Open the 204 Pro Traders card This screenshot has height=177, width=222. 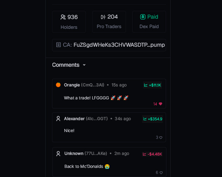point(109,22)
